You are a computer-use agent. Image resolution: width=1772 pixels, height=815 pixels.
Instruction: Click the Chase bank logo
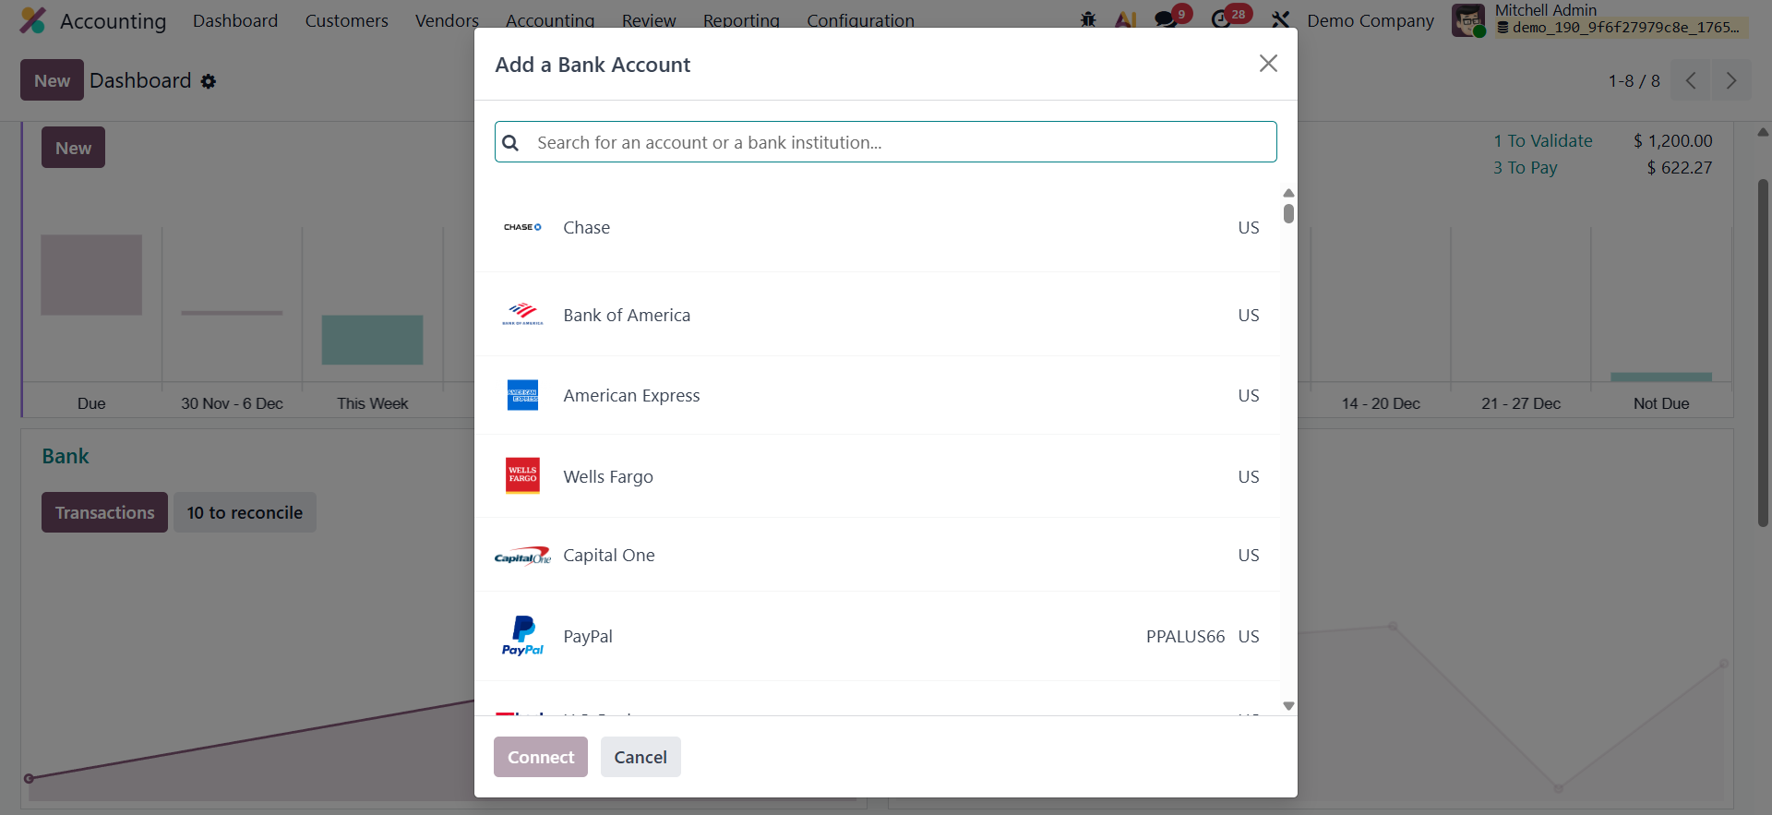522,227
